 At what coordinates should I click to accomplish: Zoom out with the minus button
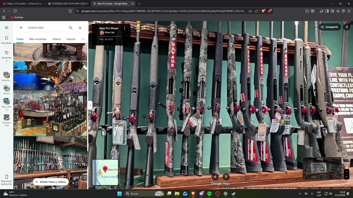click(347, 177)
